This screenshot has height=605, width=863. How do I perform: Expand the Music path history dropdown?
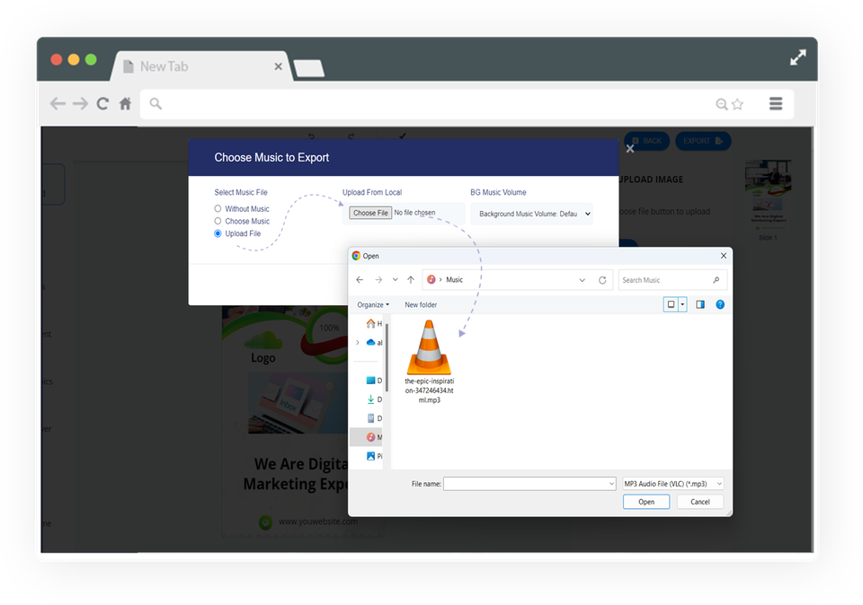pos(582,280)
